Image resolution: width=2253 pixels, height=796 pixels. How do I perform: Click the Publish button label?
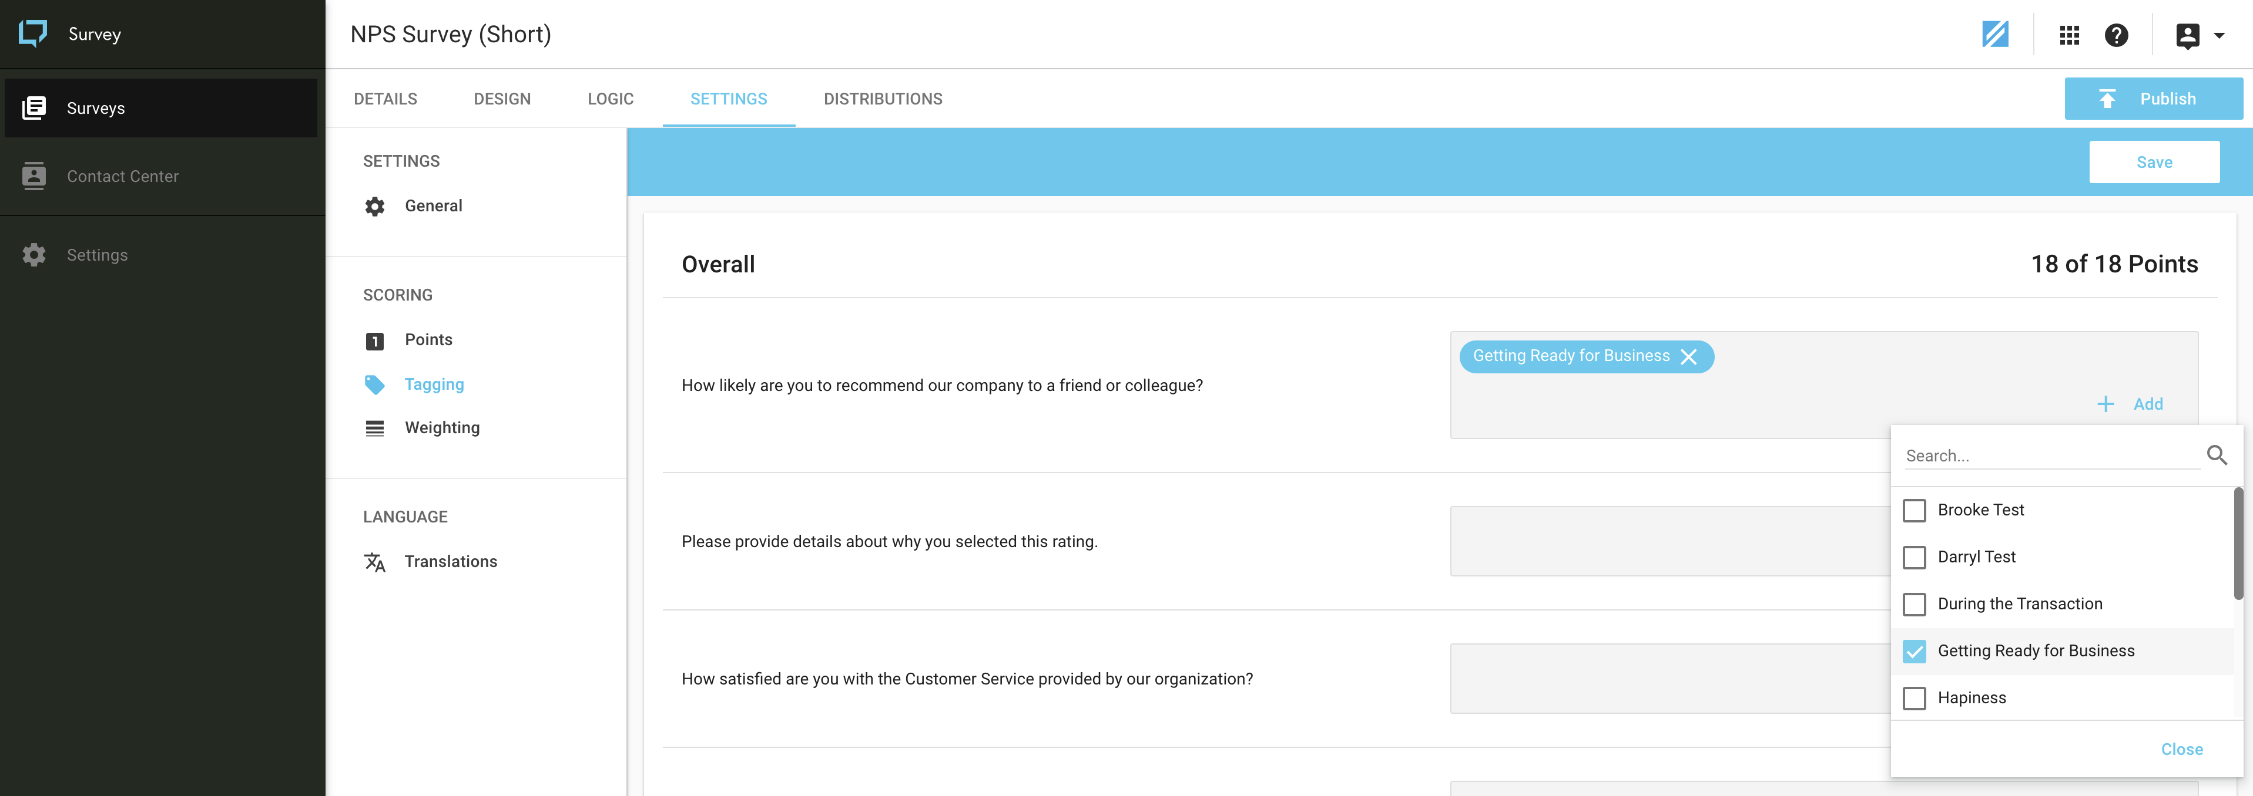(2168, 99)
